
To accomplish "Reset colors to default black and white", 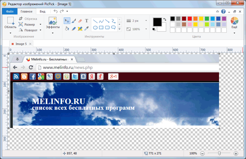I will click(154, 29).
